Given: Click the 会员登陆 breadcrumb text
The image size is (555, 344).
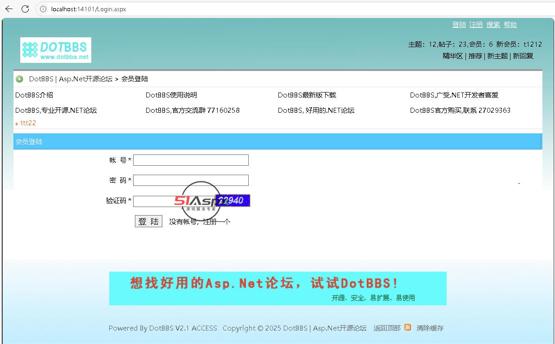Looking at the screenshot, I should [x=134, y=79].
